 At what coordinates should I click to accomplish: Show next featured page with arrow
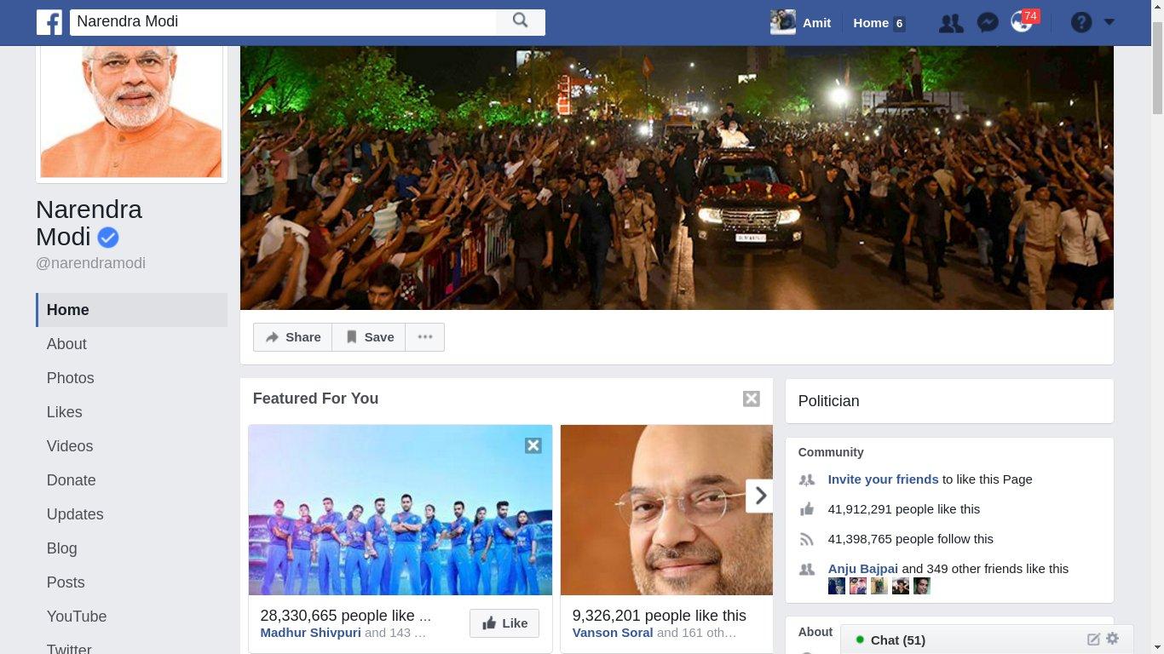coord(759,496)
